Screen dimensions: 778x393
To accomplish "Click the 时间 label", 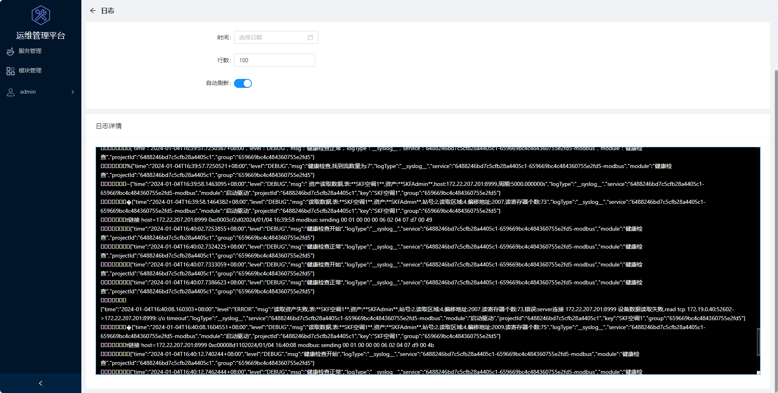I will coord(224,37).
